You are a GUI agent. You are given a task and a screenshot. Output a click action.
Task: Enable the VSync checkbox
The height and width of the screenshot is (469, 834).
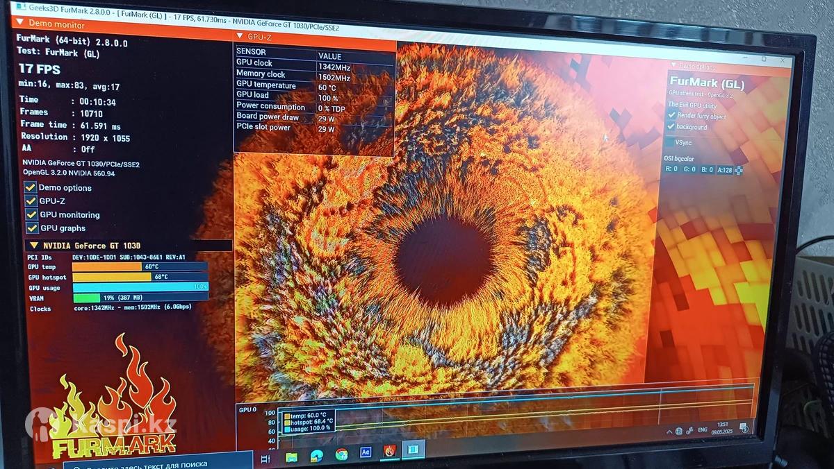tap(670, 142)
